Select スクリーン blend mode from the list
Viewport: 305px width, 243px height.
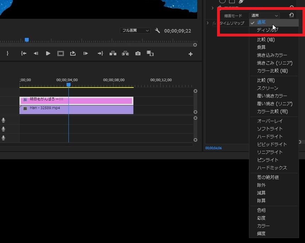[267, 88]
